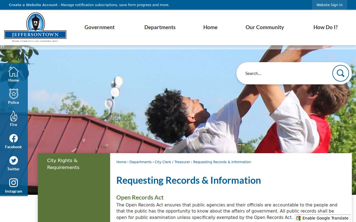Click the Google Translate icon
Image resolution: width=356 pixels, height=222 pixels.
click(298, 218)
